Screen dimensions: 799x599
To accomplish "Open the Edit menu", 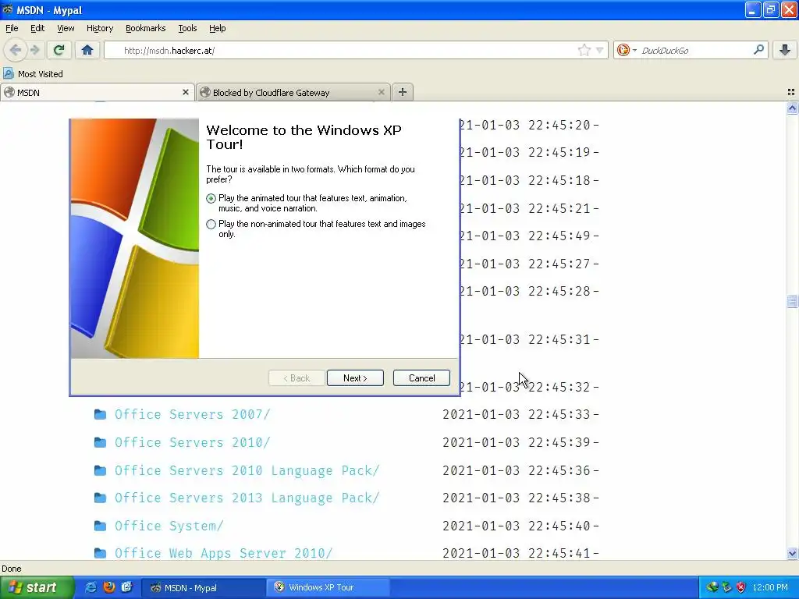I will click(37, 28).
